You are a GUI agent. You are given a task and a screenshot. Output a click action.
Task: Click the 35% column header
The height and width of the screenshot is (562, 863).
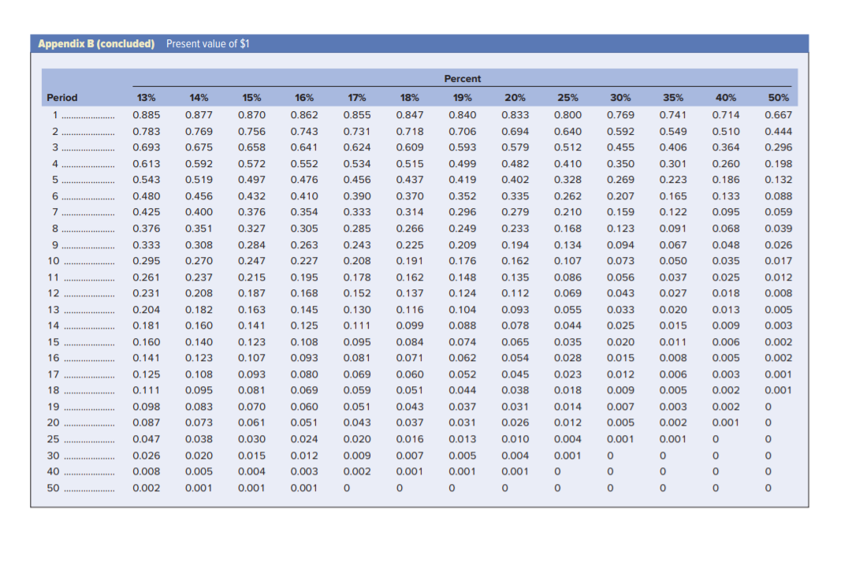672,98
